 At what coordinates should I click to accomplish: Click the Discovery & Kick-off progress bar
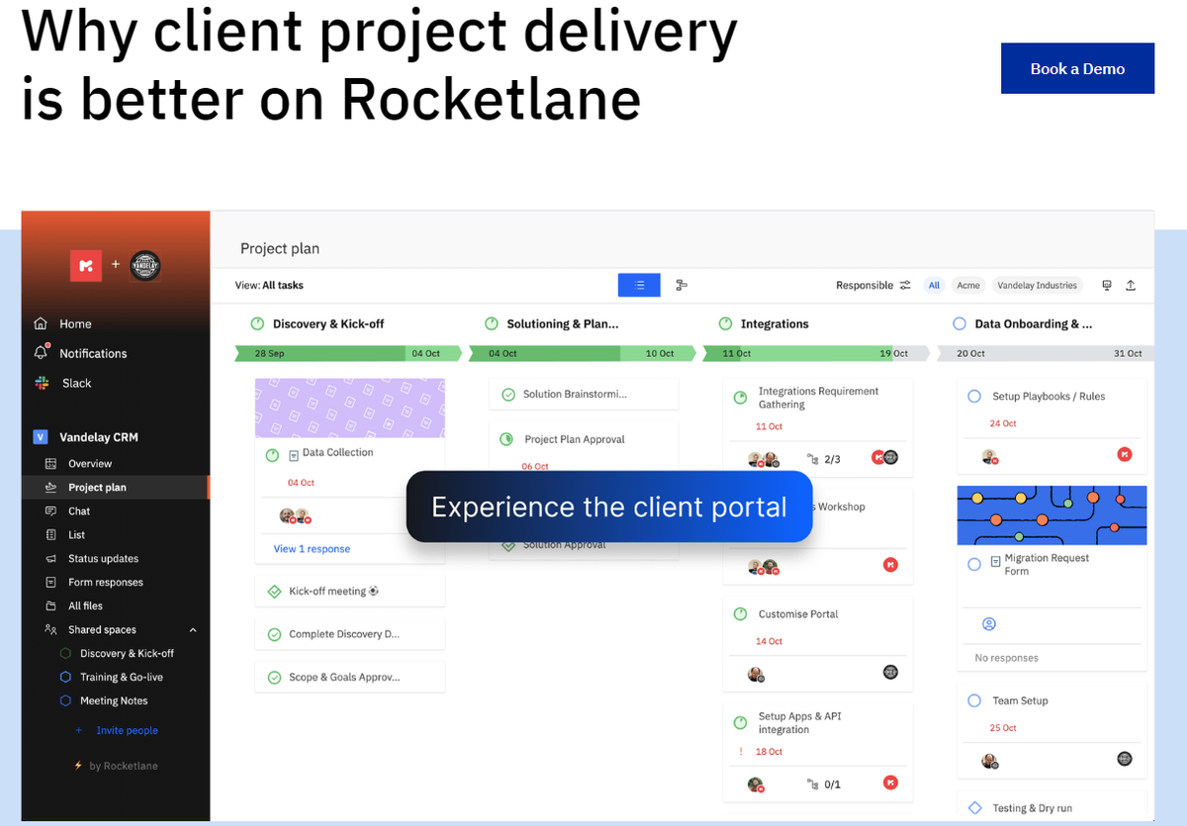pos(348,353)
